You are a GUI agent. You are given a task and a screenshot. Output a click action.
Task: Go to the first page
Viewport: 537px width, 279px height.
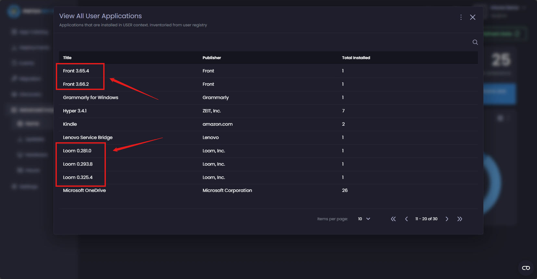pyautogui.click(x=393, y=219)
